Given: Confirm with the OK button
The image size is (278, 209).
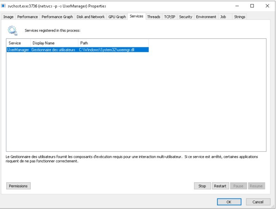Looking at the screenshot, I should (x=229, y=202).
